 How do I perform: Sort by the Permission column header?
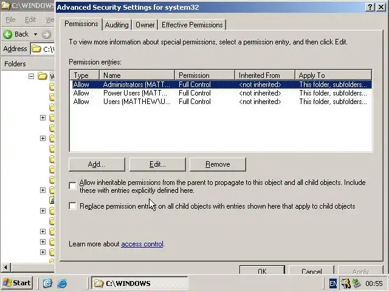click(205, 75)
